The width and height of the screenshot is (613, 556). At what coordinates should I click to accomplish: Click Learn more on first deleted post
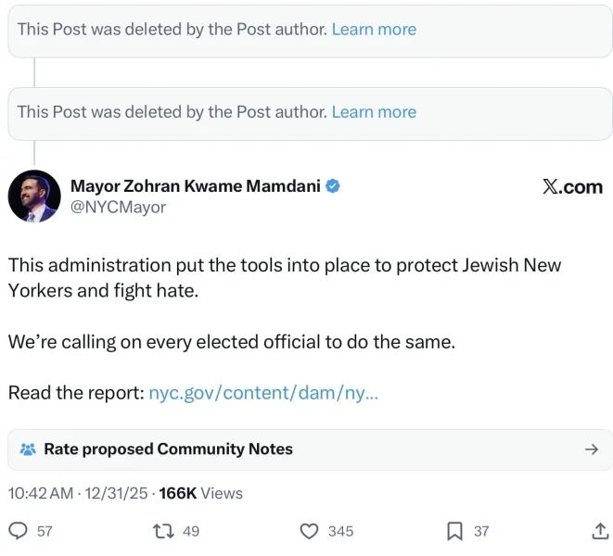tap(374, 29)
